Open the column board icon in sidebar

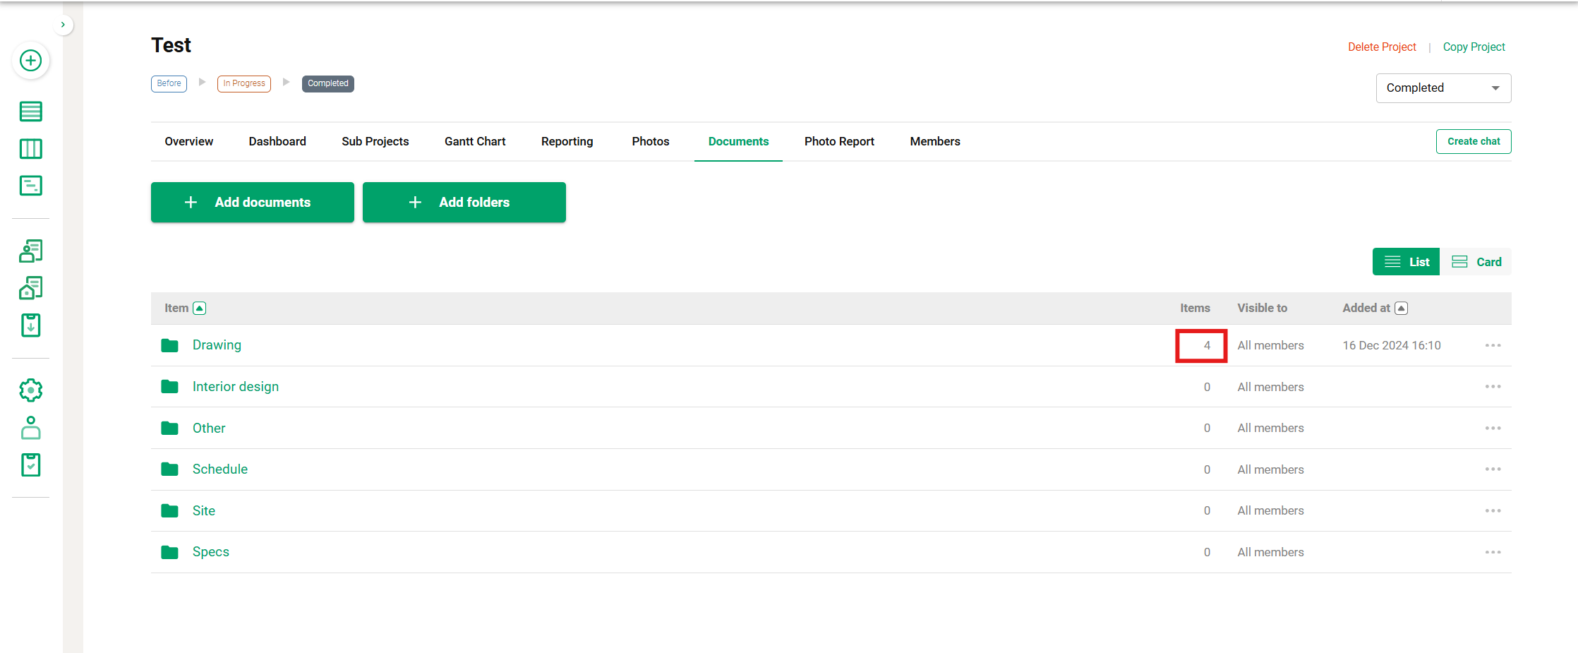pyautogui.click(x=30, y=149)
